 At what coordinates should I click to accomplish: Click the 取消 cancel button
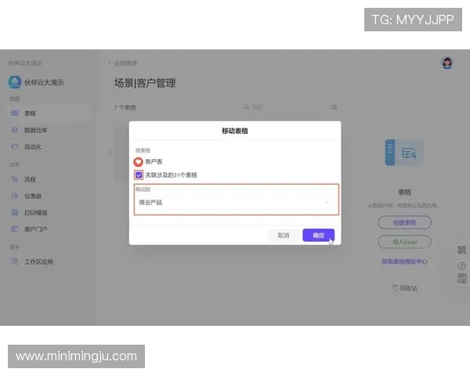pyautogui.click(x=284, y=235)
